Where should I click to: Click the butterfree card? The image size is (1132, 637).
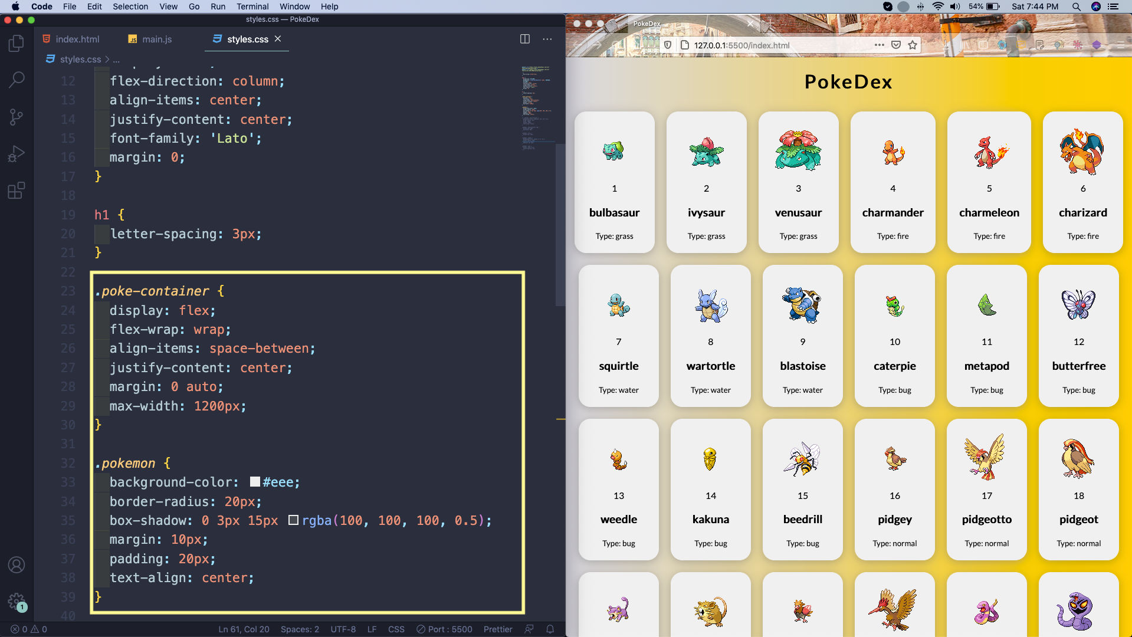pyautogui.click(x=1078, y=336)
